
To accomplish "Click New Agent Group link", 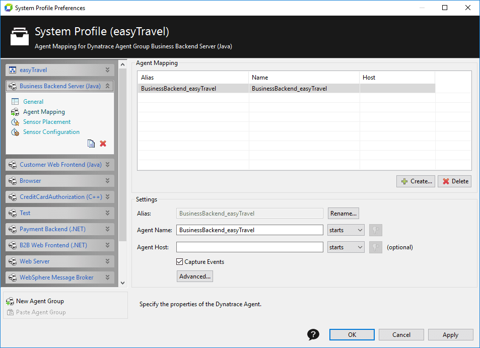I will [40, 301].
